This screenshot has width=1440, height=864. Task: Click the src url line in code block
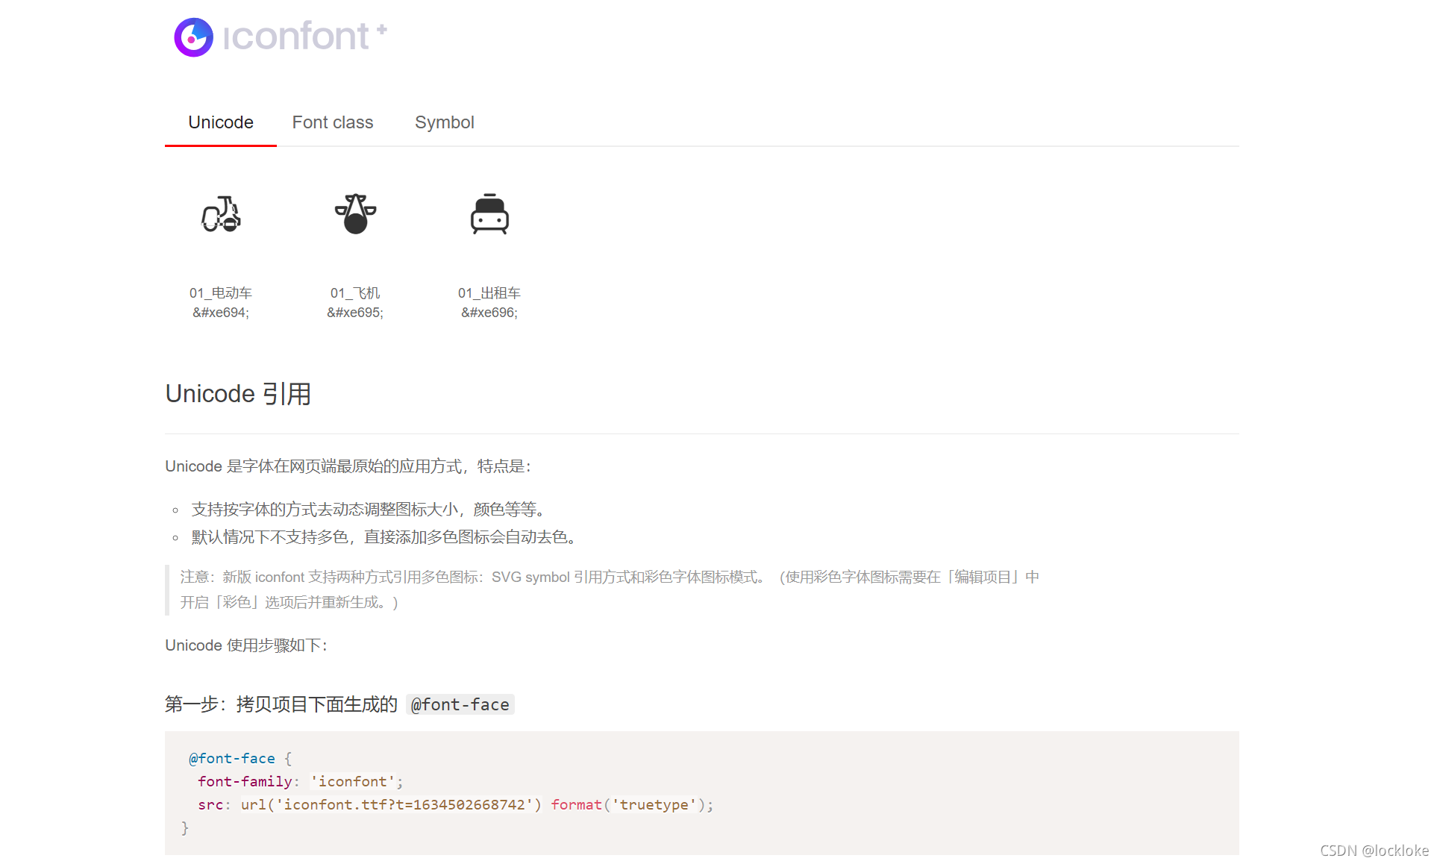pos(455,804)
